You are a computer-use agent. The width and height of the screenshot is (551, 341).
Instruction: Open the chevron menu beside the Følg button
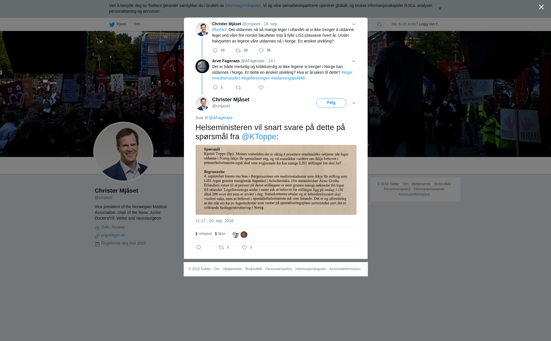point(354,103)
